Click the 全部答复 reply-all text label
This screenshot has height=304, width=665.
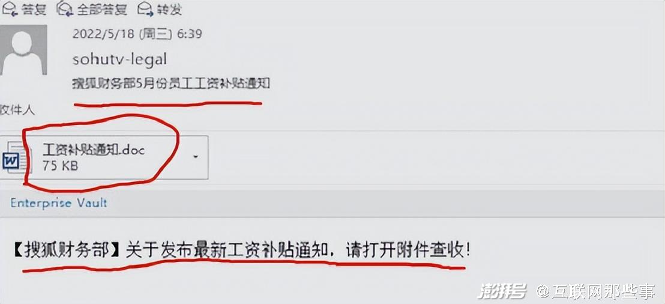coord(102,9)
